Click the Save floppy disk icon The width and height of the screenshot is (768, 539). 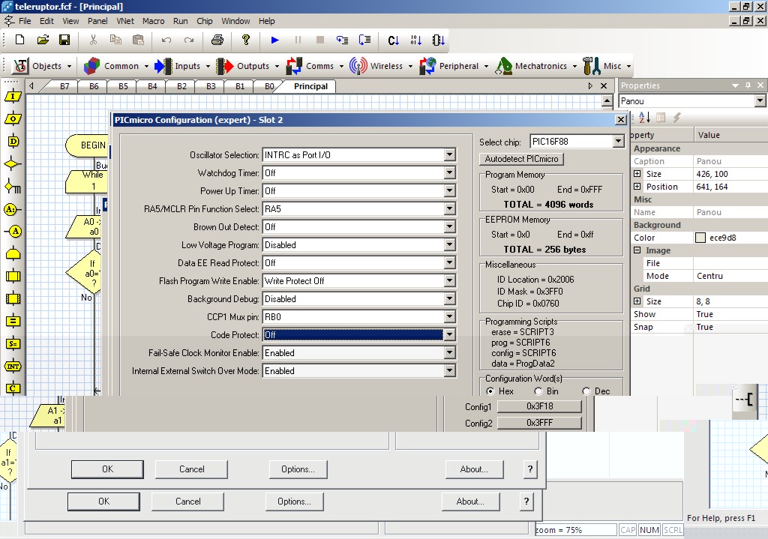click(64, 40)
